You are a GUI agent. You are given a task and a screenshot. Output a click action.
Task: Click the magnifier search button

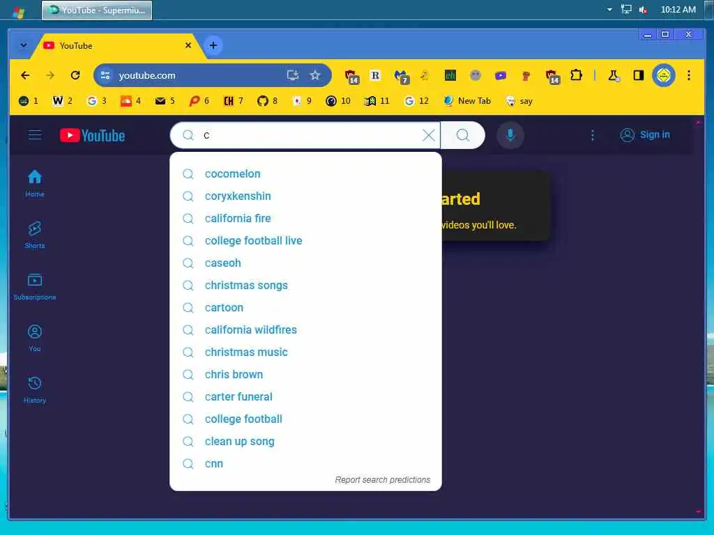(x=463, y=135)
